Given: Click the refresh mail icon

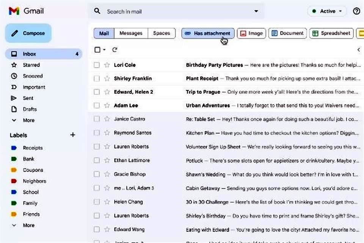Looking at the screenshot, I should (x=115, y=50).
